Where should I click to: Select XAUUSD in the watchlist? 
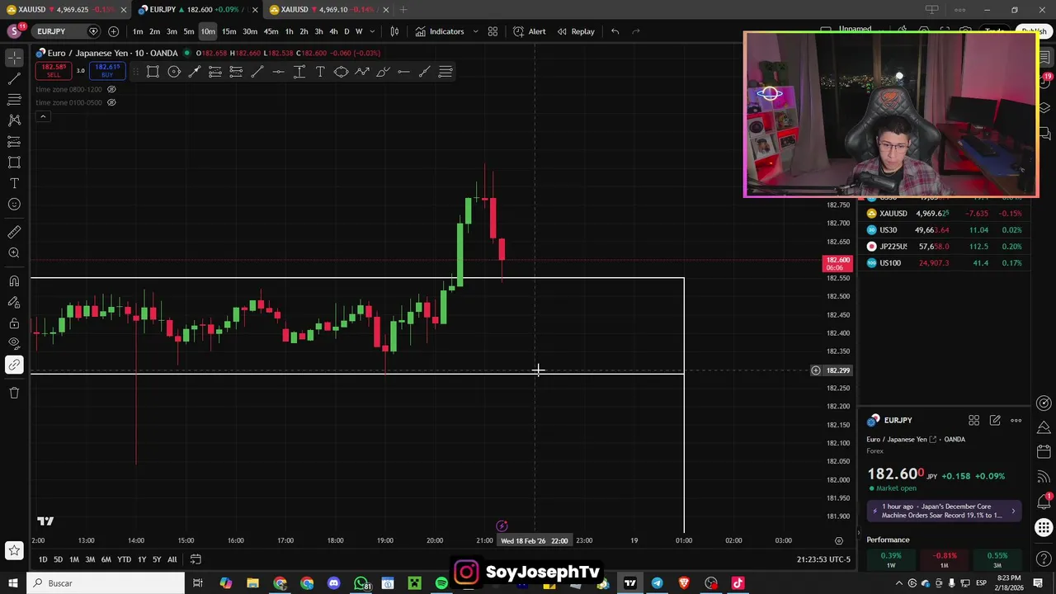pyautogui.click(x=943, y=214)
